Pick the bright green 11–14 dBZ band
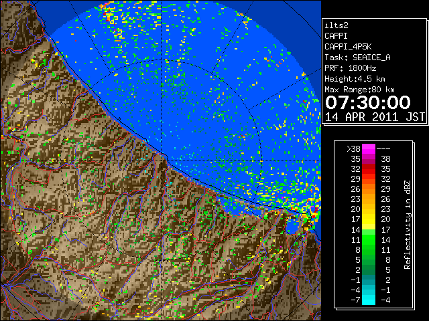The height and width of the screenshot is (321, 429). [369, 239]
